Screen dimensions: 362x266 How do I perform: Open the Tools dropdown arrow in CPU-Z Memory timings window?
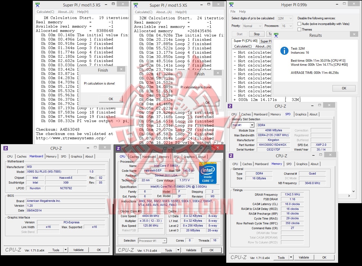(x=291, y=257)
